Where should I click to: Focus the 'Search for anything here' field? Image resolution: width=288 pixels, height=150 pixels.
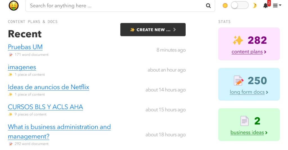120,6
